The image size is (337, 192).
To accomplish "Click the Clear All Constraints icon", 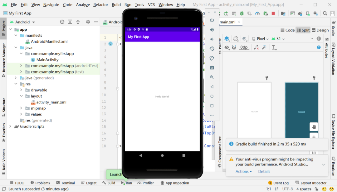I will pyautogui.click(x=256, y=47).
